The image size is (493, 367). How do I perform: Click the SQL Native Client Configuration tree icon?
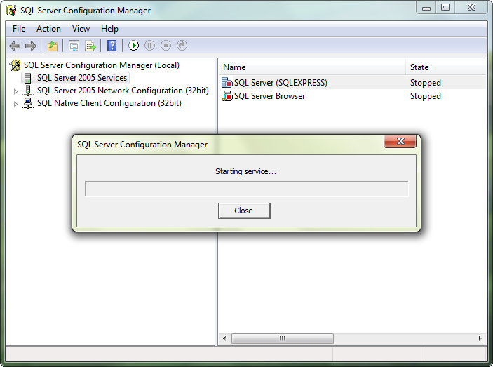pos(28,103)
